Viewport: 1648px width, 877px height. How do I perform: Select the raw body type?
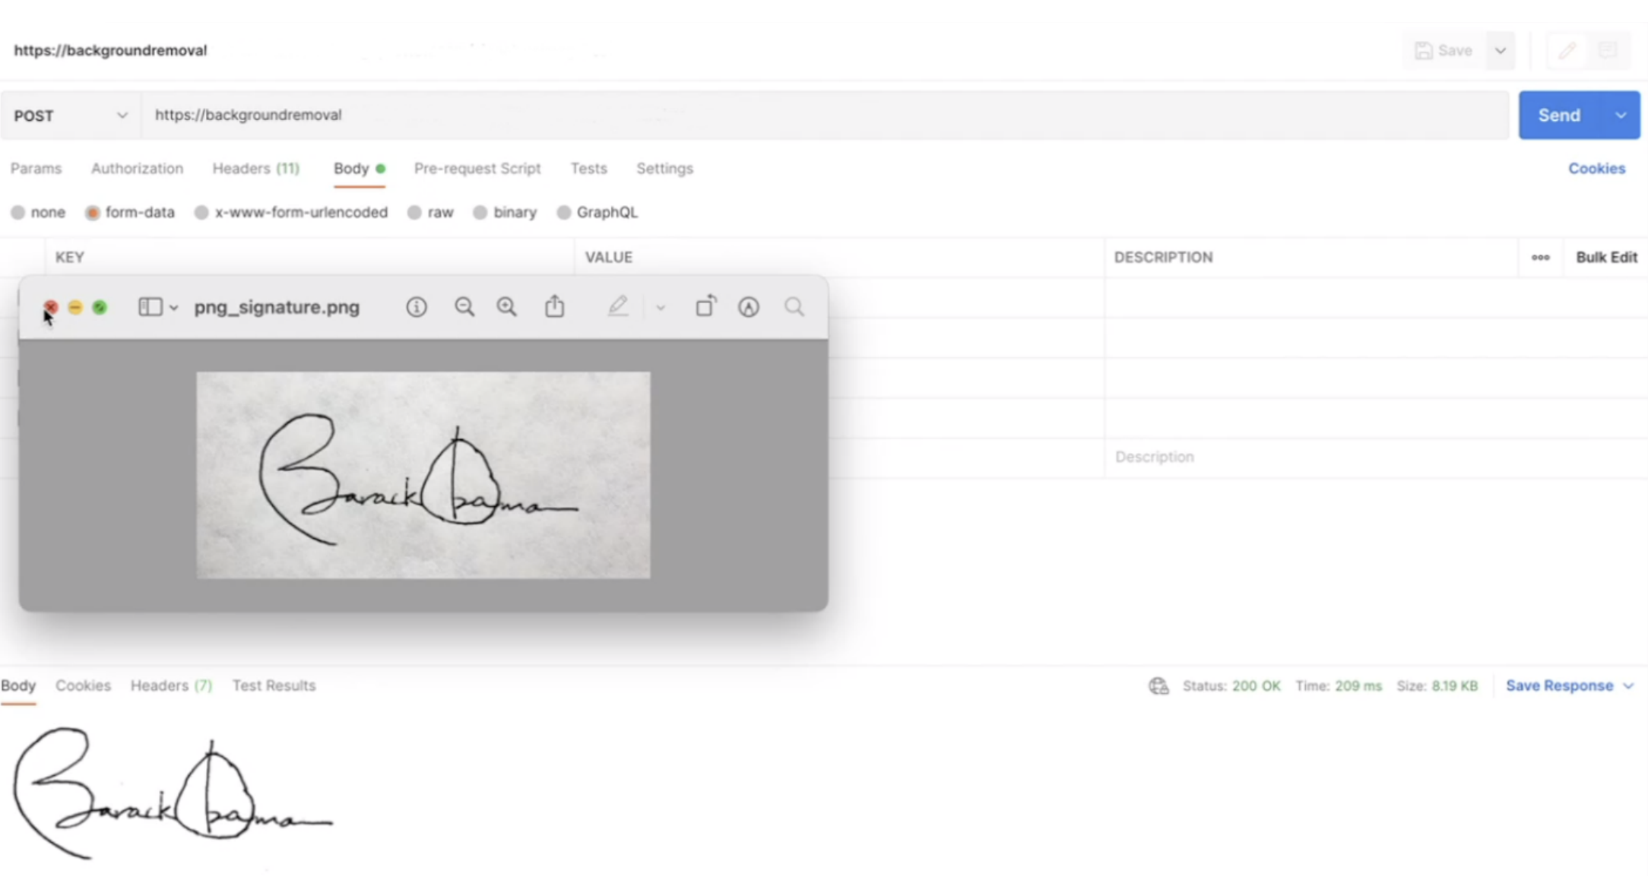(x=415, y=213)
